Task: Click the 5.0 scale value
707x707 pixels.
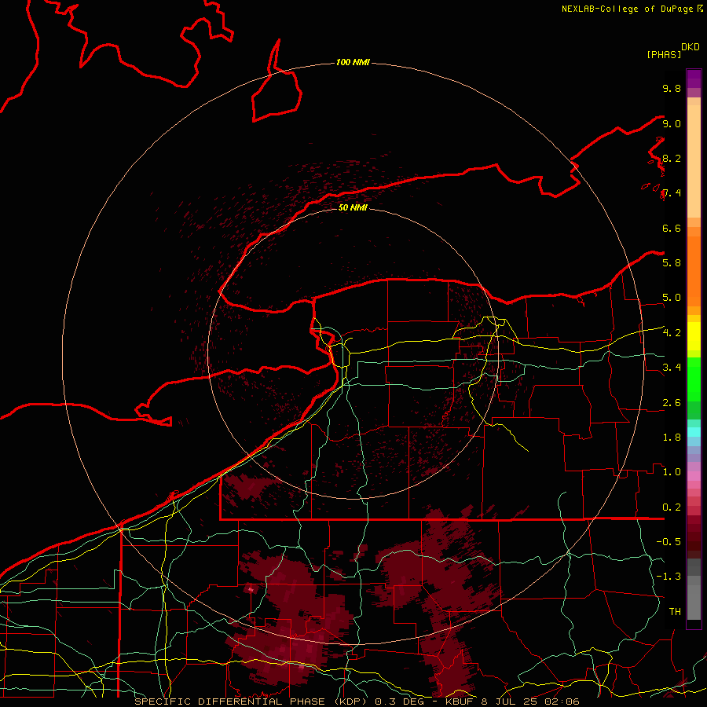Action: click(672, 298)
